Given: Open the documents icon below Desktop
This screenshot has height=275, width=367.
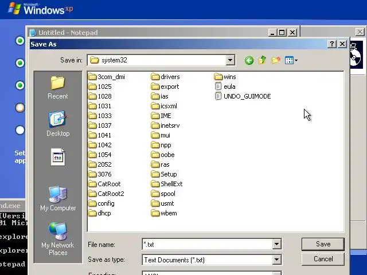Looking at the screenshot, I should click(x=58, y=157).
